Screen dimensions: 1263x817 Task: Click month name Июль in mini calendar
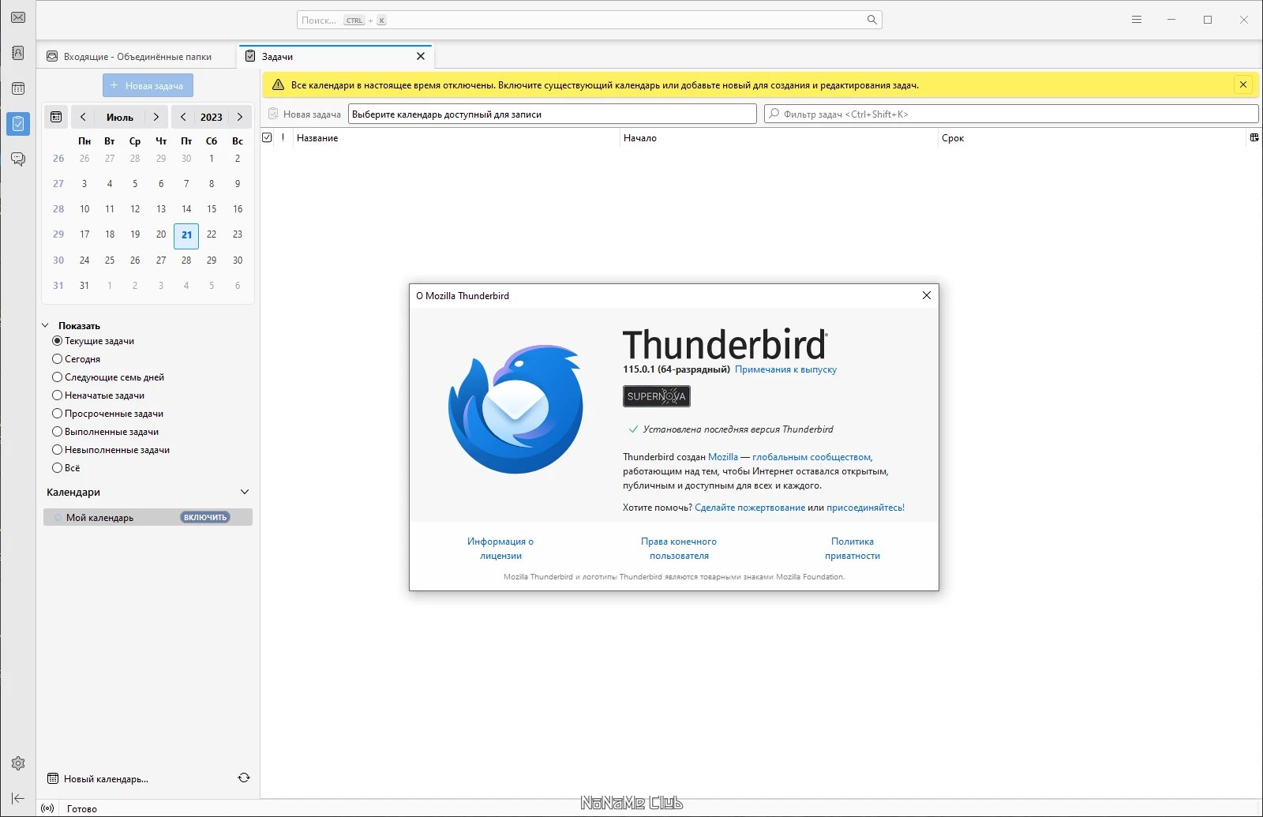click(x=120, y=117)
